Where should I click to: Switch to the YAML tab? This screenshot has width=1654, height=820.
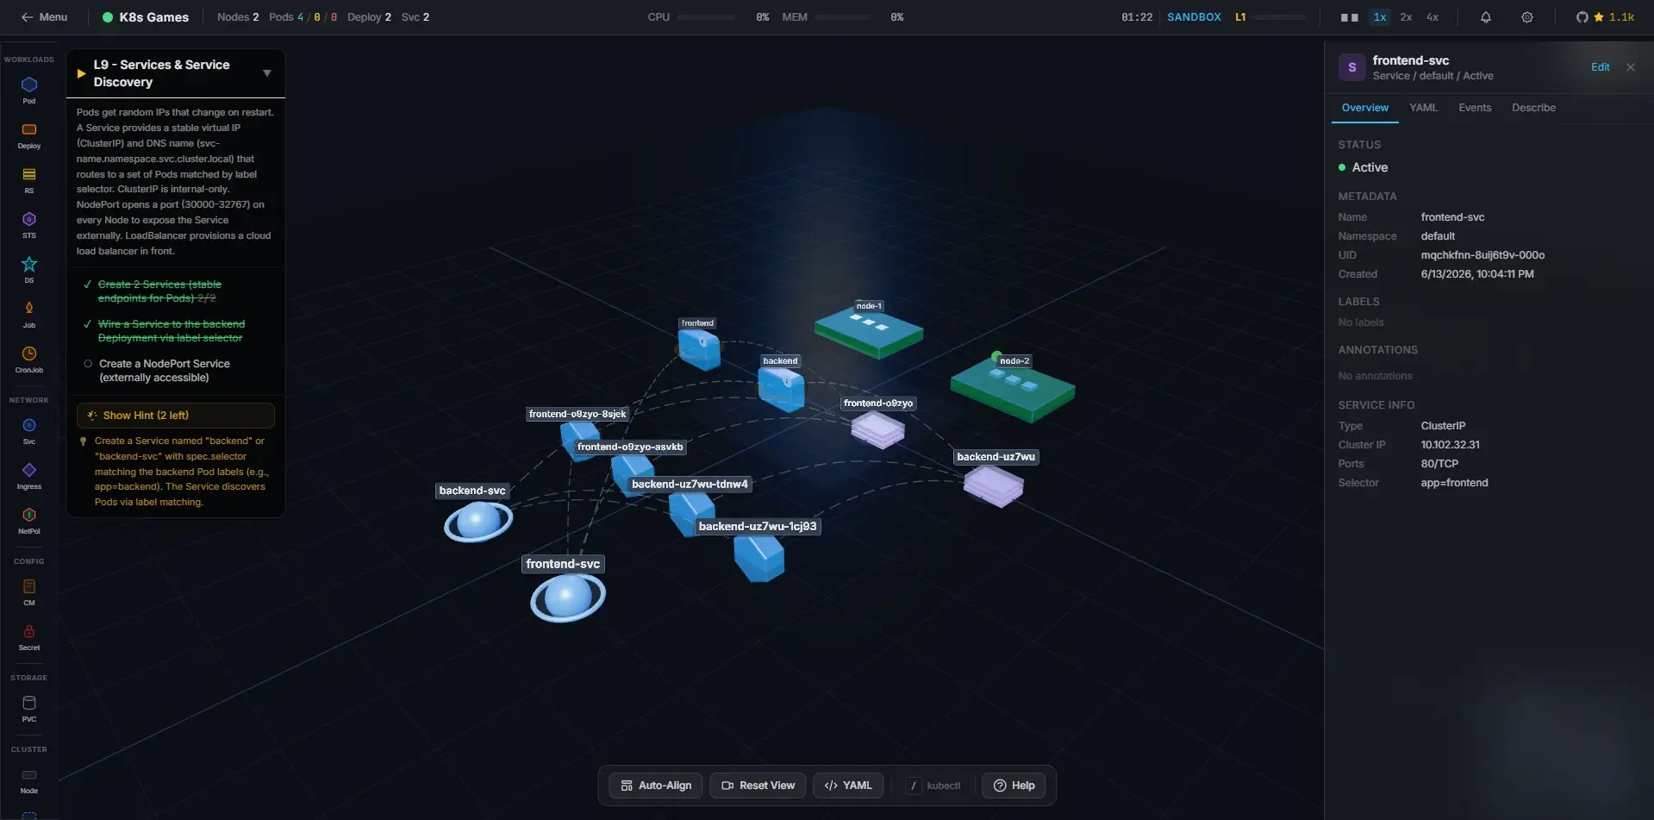(x=1423, y=108)
